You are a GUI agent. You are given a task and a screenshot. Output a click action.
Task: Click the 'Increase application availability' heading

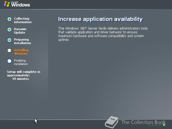point(100,19)
